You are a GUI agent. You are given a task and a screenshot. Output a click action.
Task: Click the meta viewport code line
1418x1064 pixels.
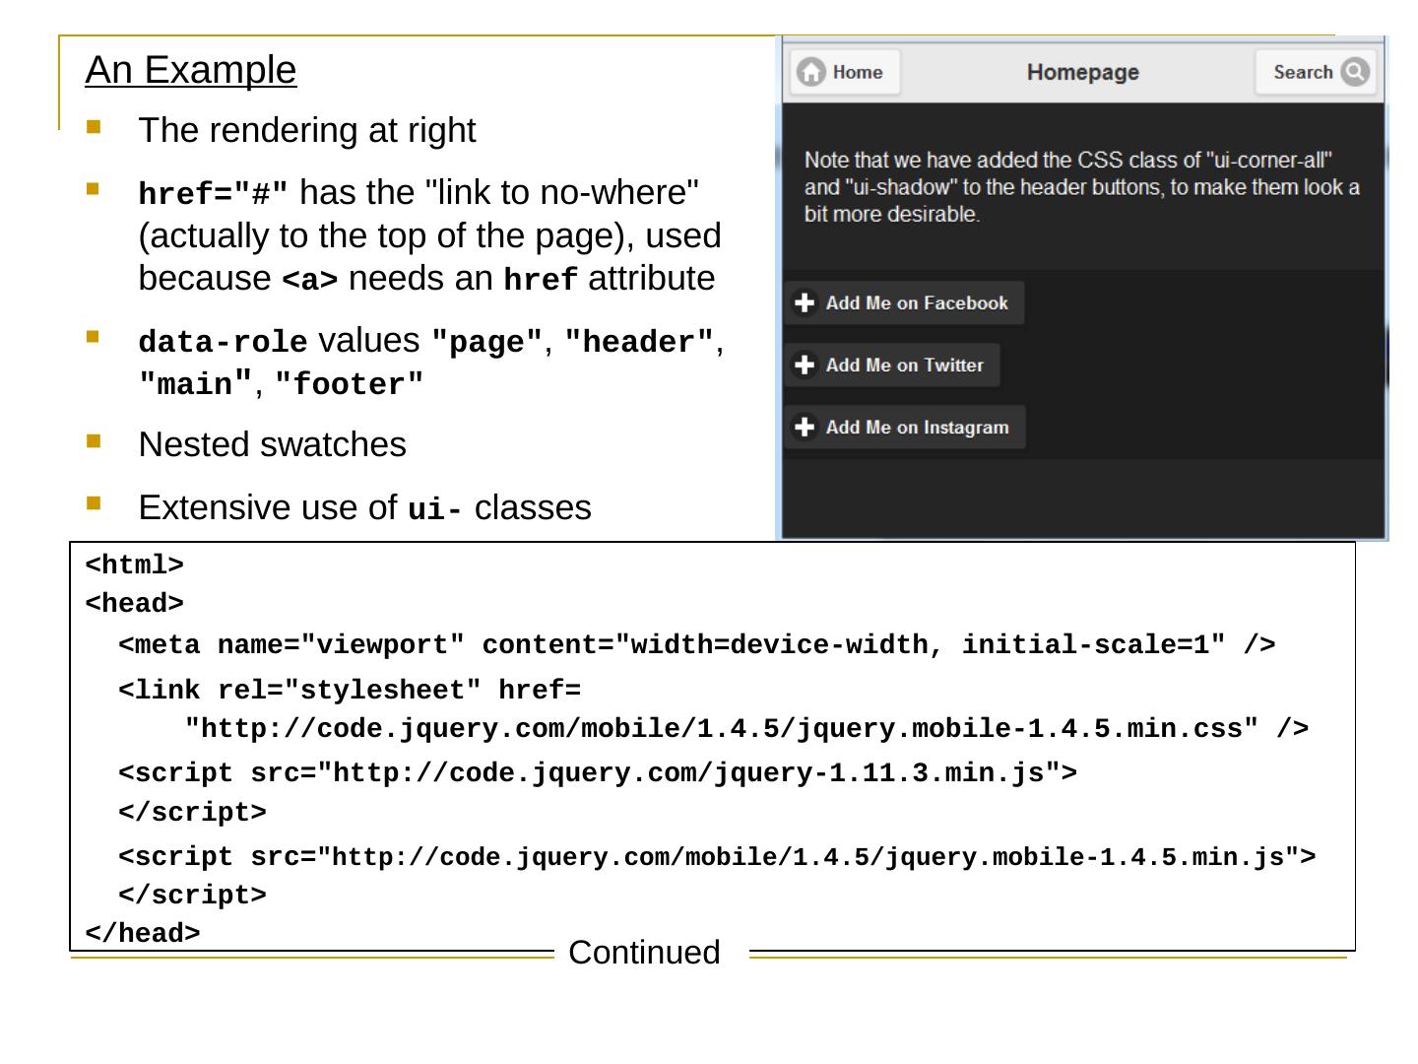697,645
